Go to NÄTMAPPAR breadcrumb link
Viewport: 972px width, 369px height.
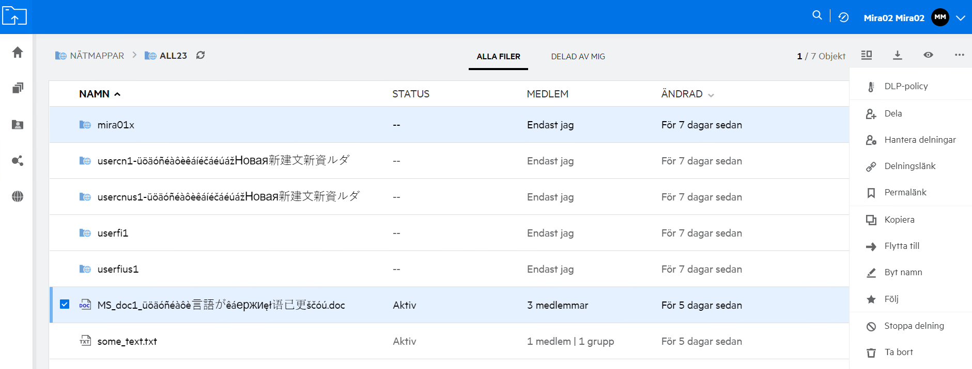[x=97, y=56]
